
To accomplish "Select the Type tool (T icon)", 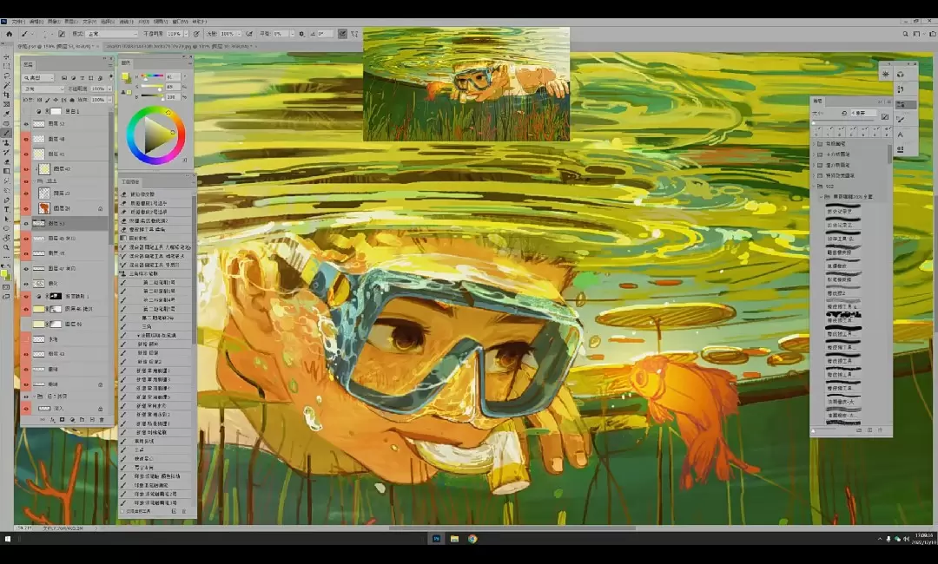I will click(x=7, y=209).
